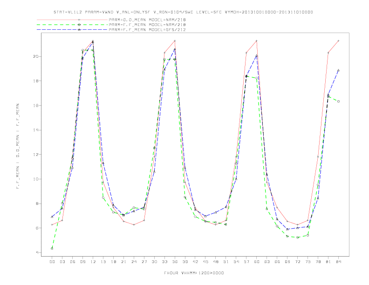Click y-axis tick label 18

tap(36, 81)
